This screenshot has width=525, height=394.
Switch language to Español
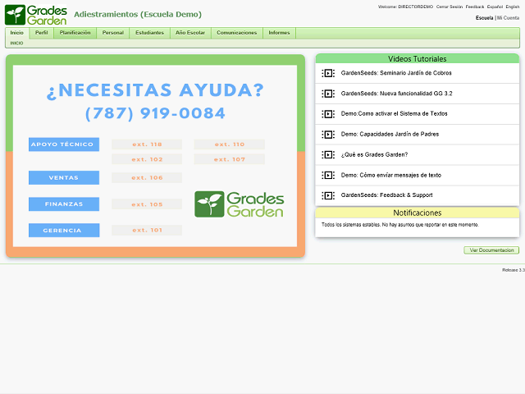pos(495,7)
